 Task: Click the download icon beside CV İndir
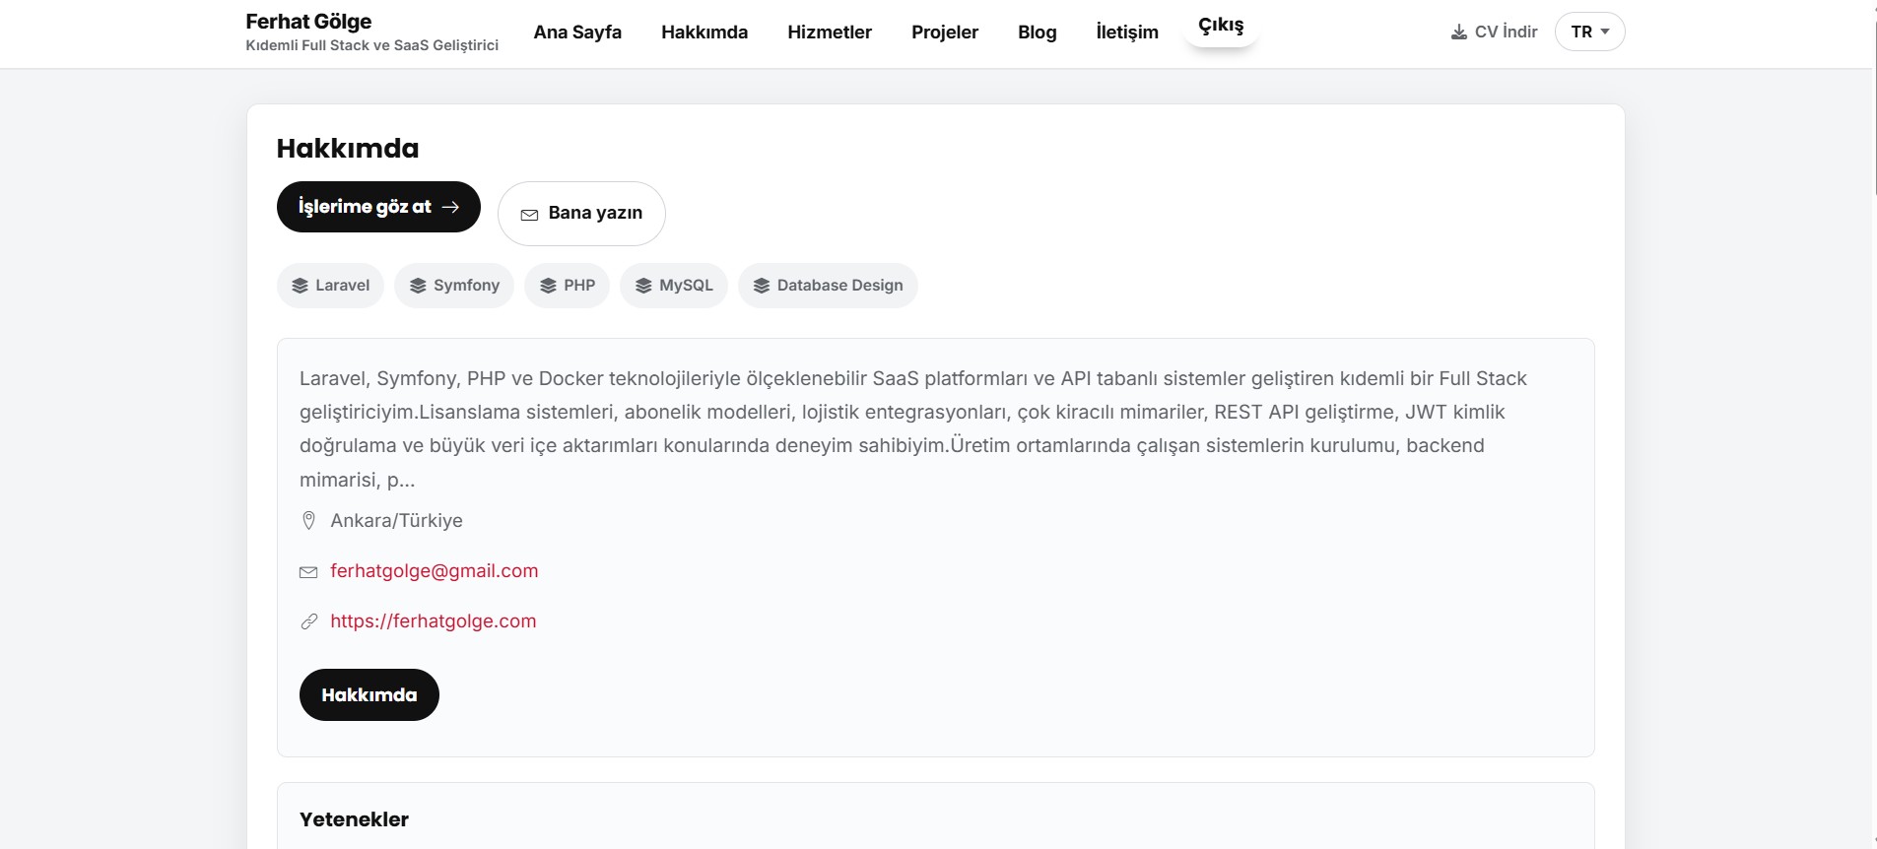click(x=1458, y=33)
